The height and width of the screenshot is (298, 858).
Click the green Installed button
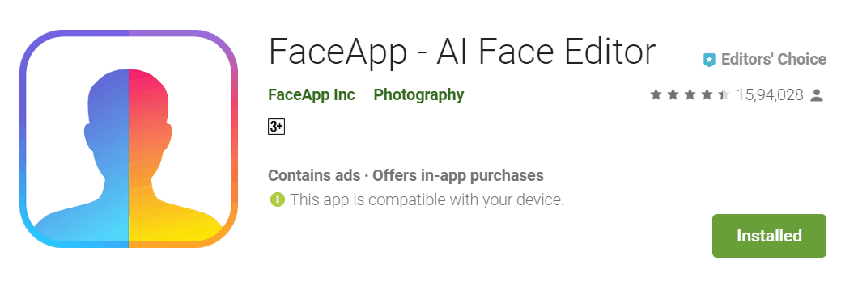click(x=769, y=236)
